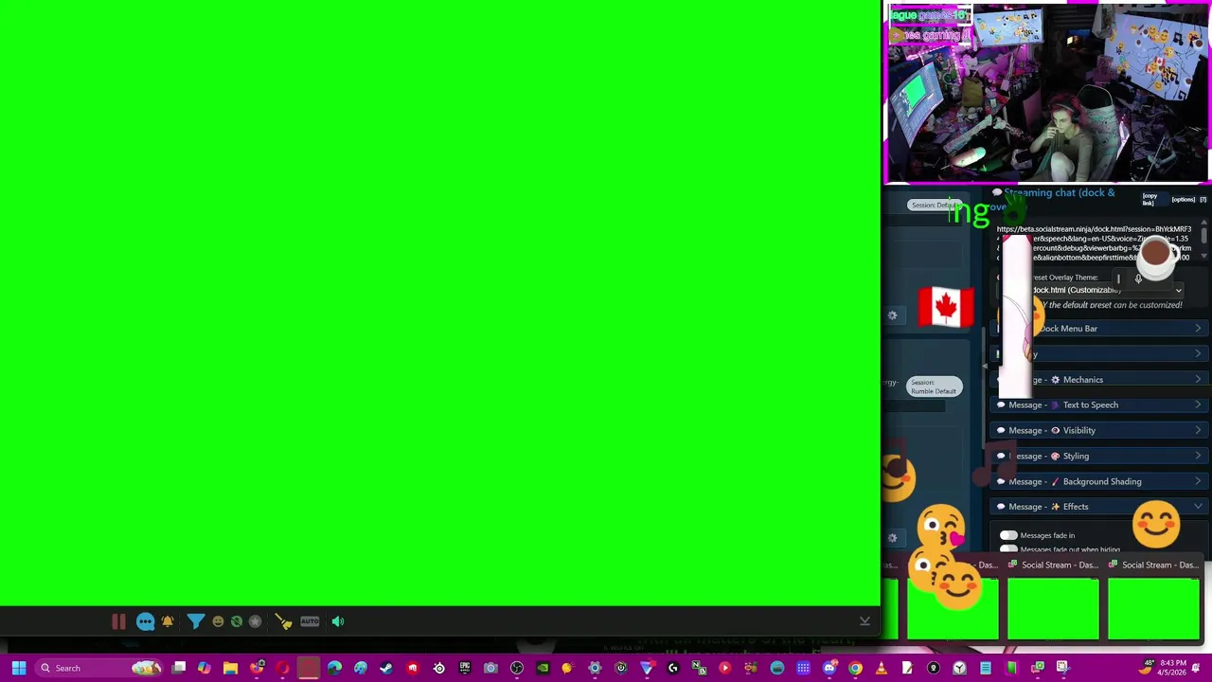Click microphone icon in floating popup

(x=1138, y=278)
